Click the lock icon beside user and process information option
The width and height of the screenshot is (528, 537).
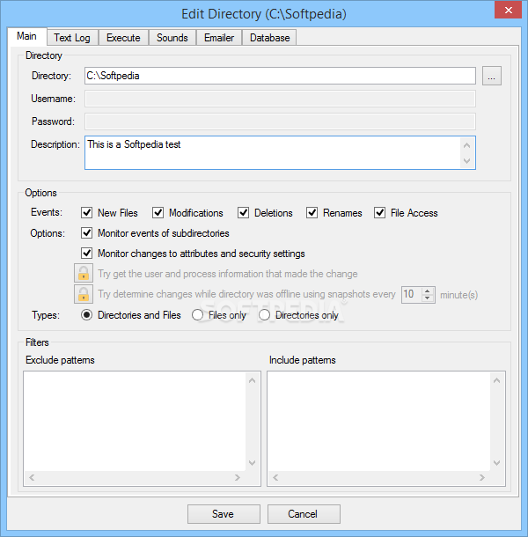84,273
